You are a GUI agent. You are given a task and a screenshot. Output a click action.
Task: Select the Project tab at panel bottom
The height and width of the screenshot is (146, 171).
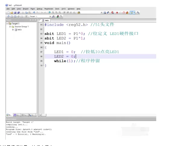point(9,115)
